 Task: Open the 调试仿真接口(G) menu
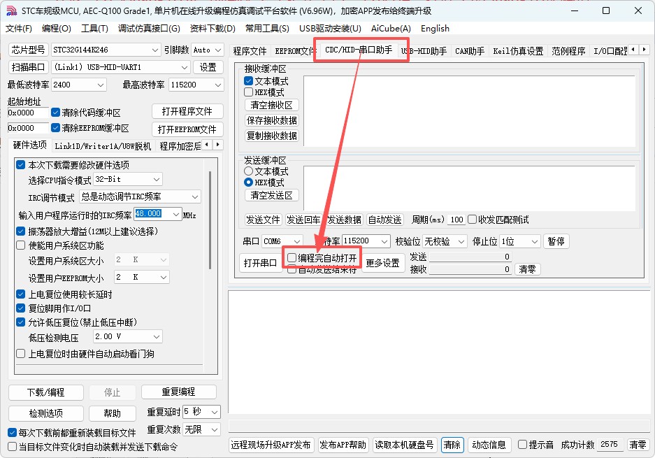point(149,29)
